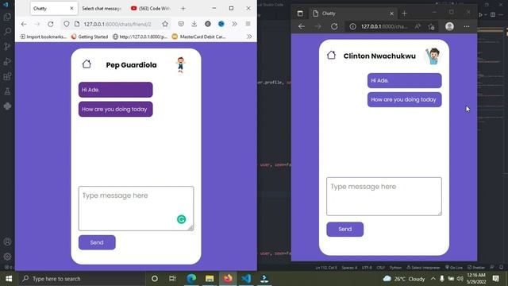Click Firefox address bar URL

[117, 24]
